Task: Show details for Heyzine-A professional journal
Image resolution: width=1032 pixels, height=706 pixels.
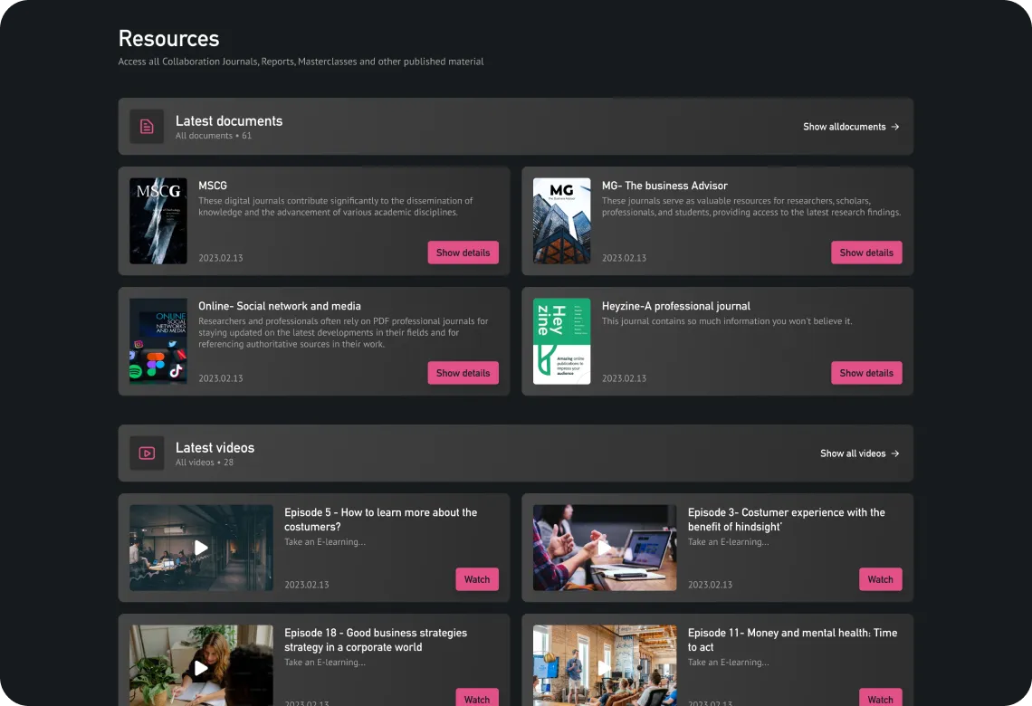Action: click(867, 373)
